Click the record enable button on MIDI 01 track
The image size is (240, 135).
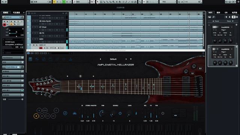(x=41, y=48)
